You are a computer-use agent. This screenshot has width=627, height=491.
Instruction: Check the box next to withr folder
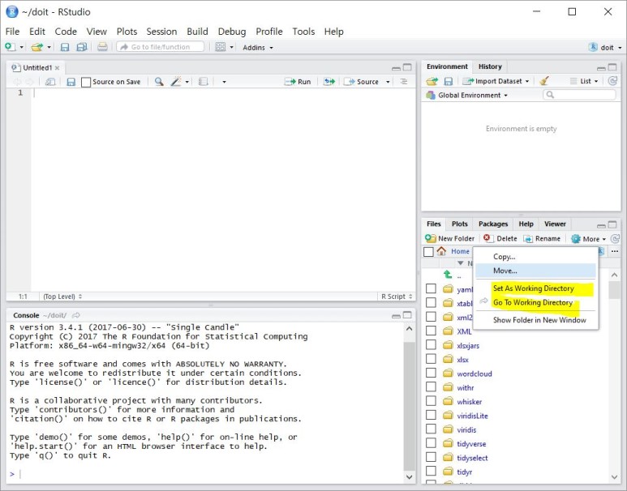431,386
